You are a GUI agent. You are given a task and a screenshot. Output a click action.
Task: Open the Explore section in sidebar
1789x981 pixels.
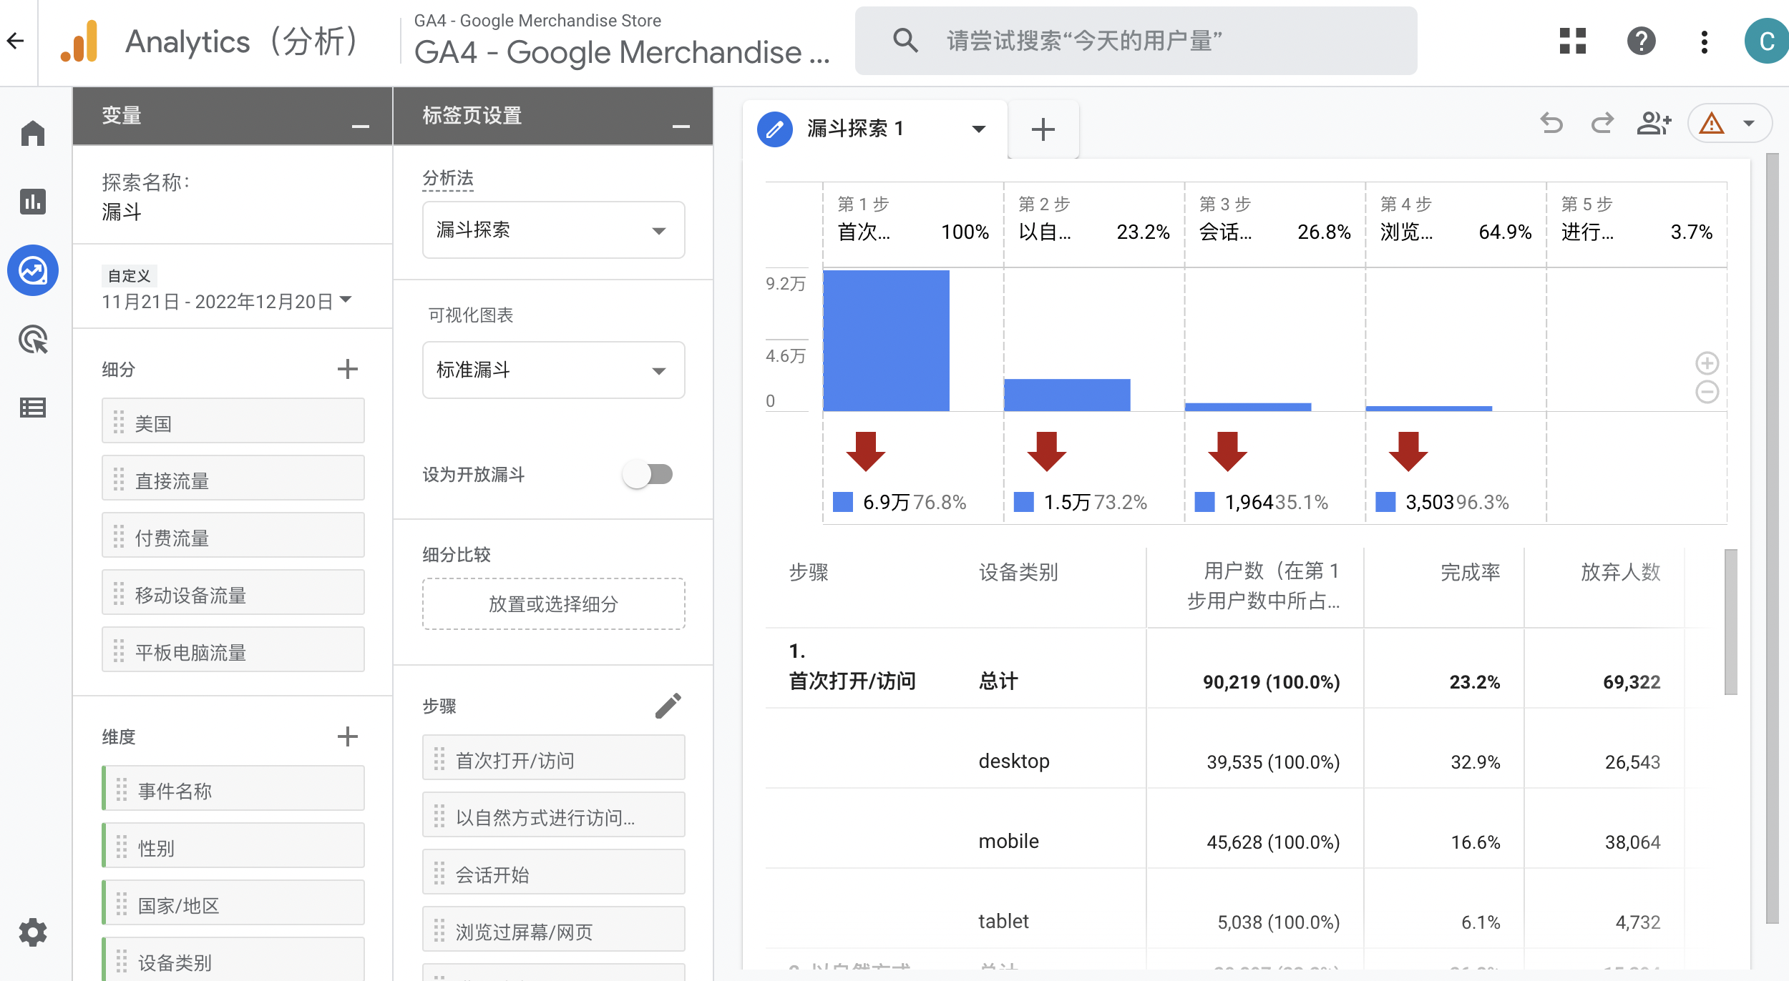[x=33, y=271]
